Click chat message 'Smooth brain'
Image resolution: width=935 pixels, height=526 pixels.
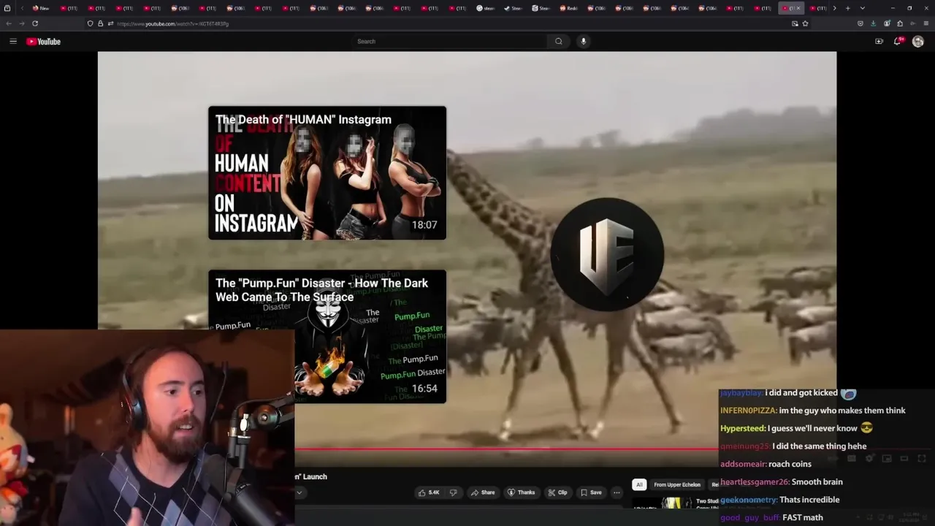(817, 482)
